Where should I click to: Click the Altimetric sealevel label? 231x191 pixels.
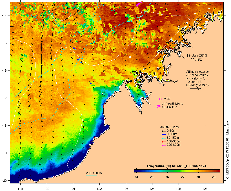pos(198,72)
